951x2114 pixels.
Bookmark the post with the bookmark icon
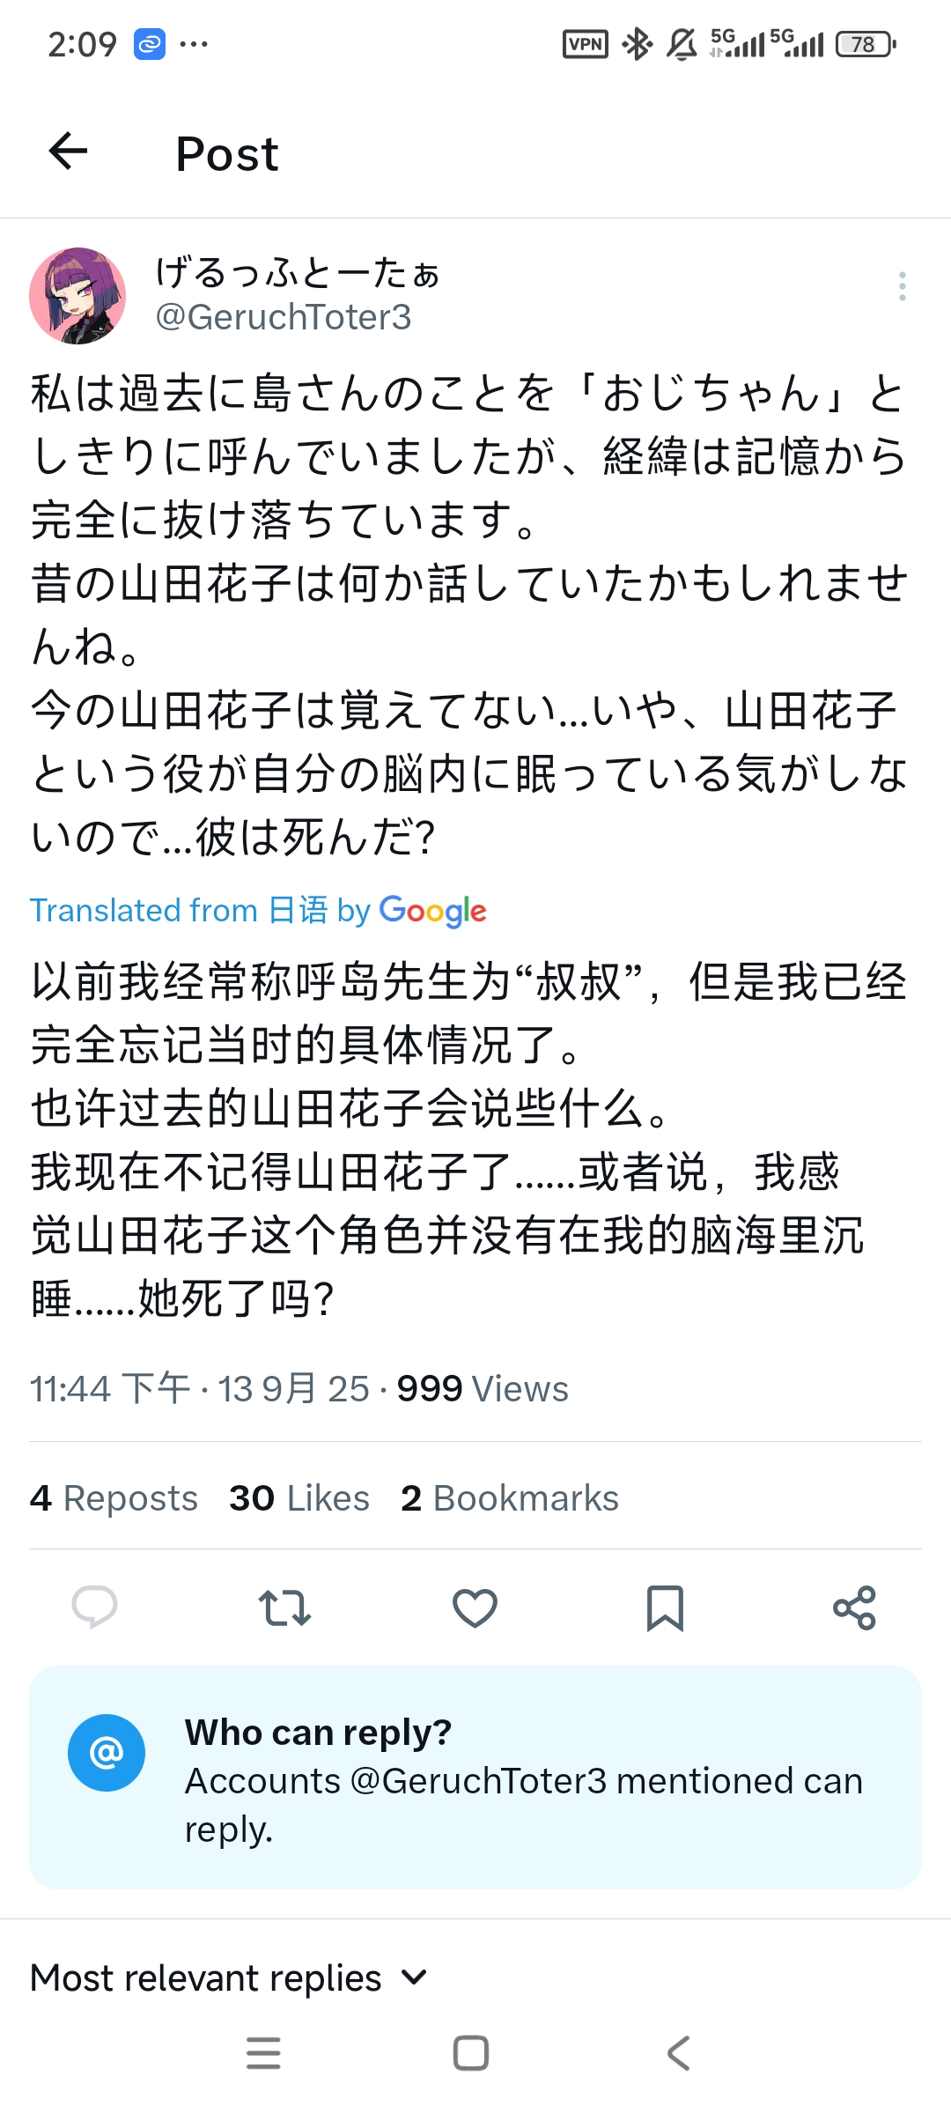[x=665, y=1607]
